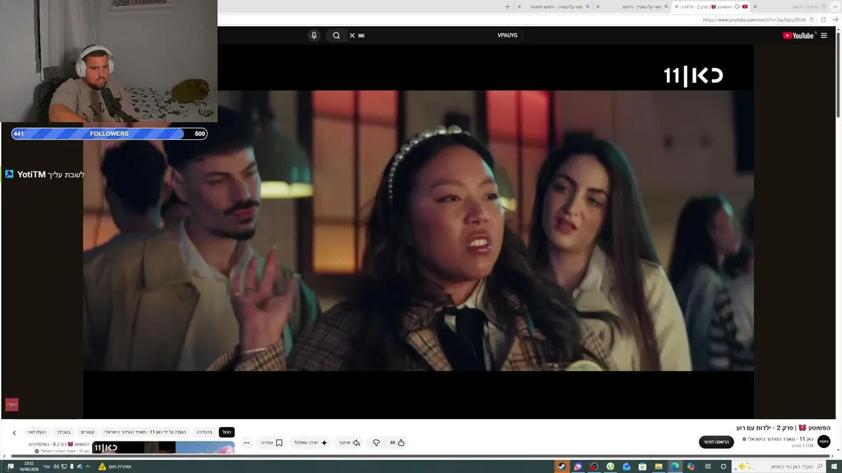Show hidden system tray icons
Viewport: 842px width, 473px height.
pos(88,466)
